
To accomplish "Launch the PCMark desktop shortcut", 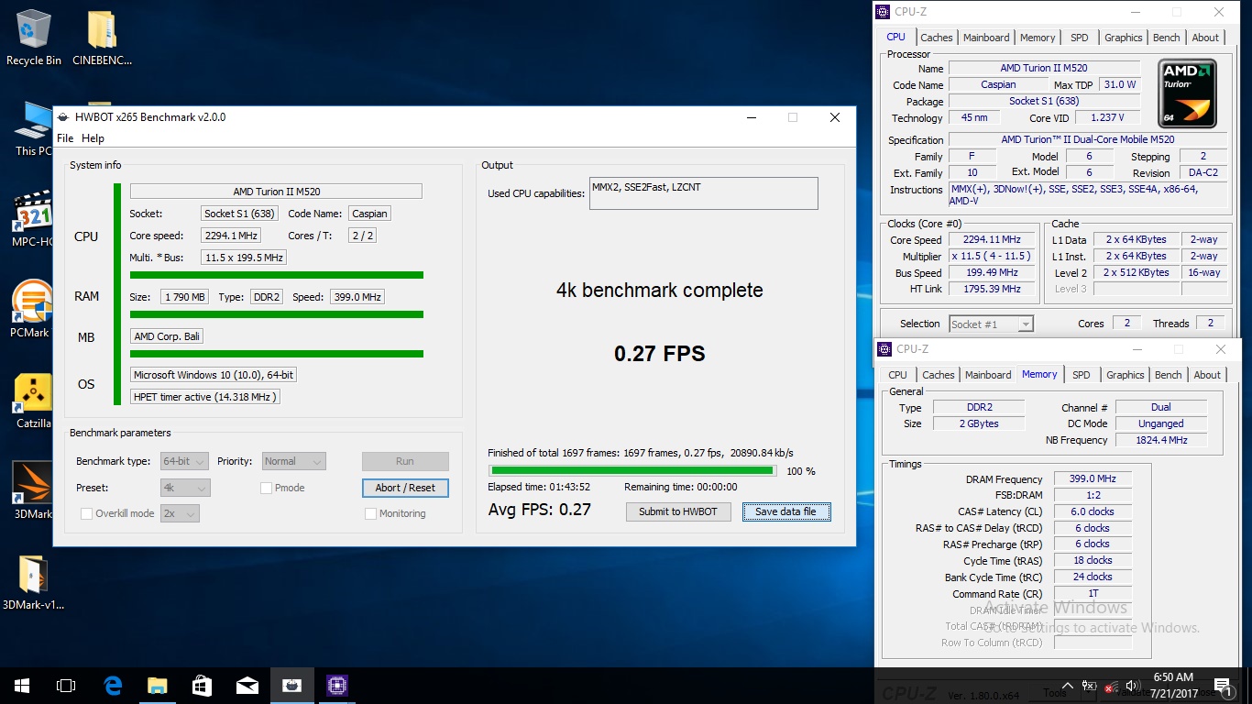I will point(31,308).
